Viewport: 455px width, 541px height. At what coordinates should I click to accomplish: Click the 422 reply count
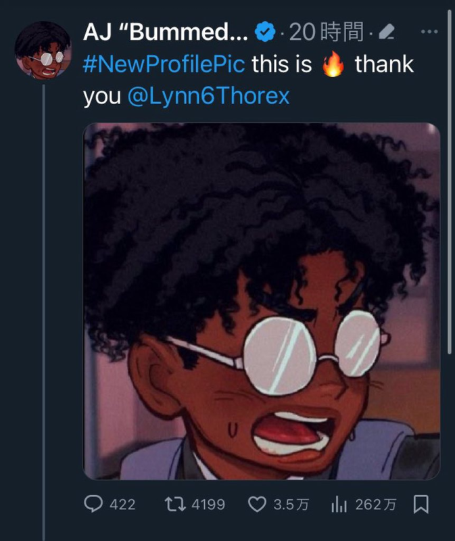122,504
